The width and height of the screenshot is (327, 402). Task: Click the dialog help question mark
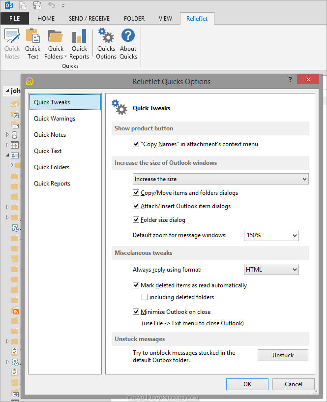(x=290, y=79)
